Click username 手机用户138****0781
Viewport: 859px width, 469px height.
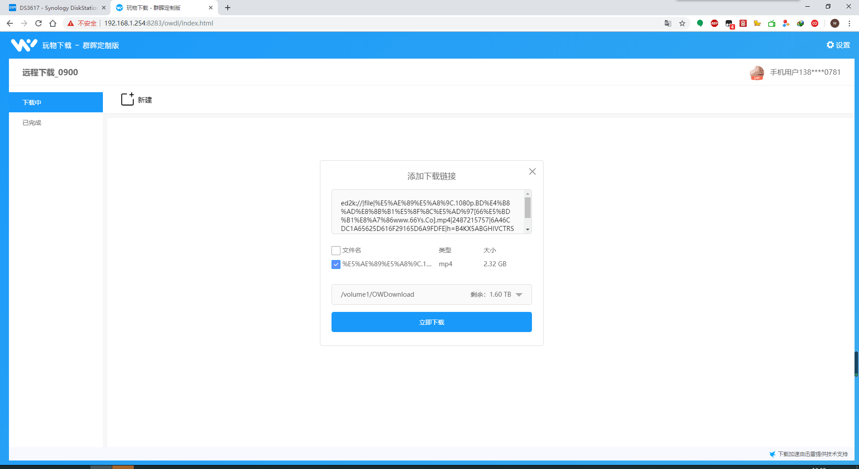coord(805,72)
